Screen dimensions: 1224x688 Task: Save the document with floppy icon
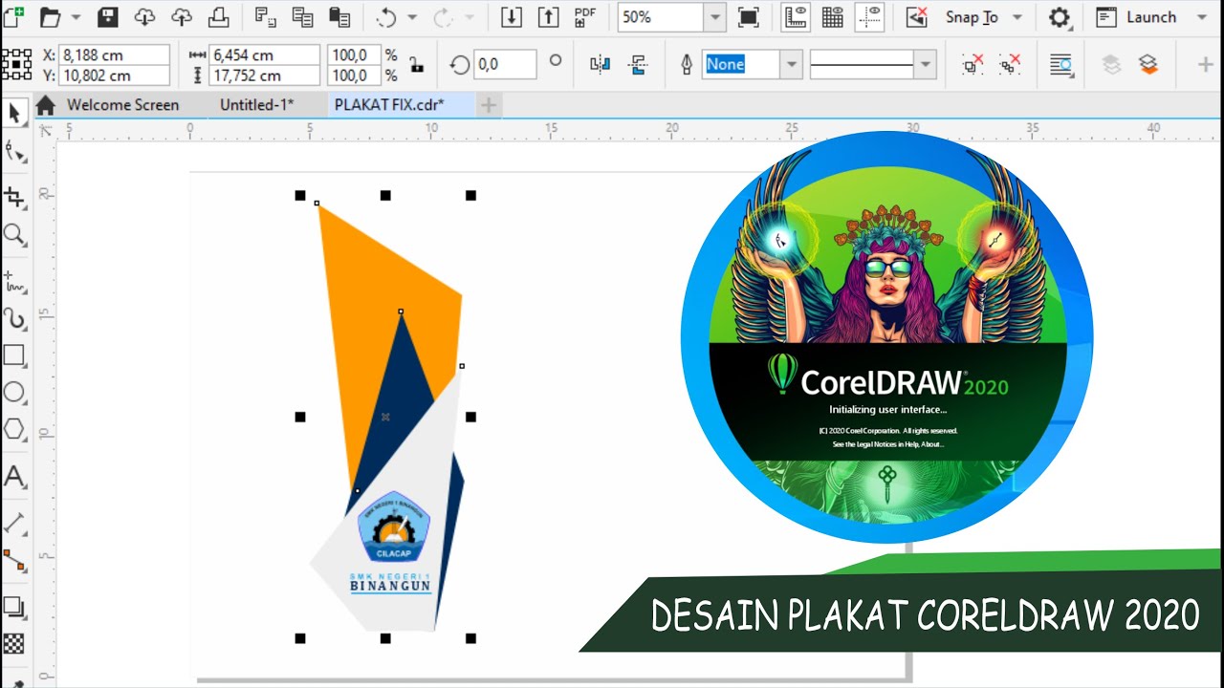108,17
